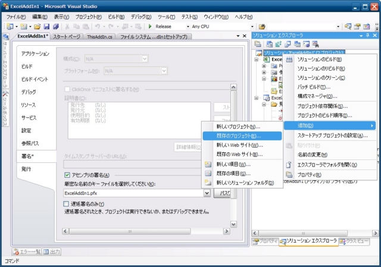Click the Save All toolbar icon
381x267 pixels.
click(56, 26)
